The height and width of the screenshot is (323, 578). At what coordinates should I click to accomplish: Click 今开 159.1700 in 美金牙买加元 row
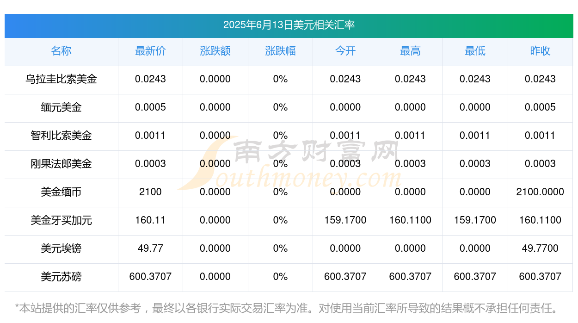[345, 220]
